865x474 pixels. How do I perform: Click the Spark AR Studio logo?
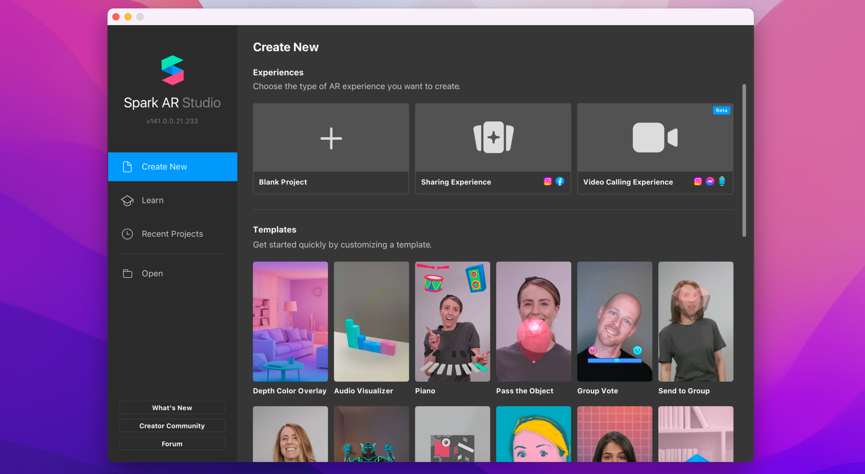(172, 70)
